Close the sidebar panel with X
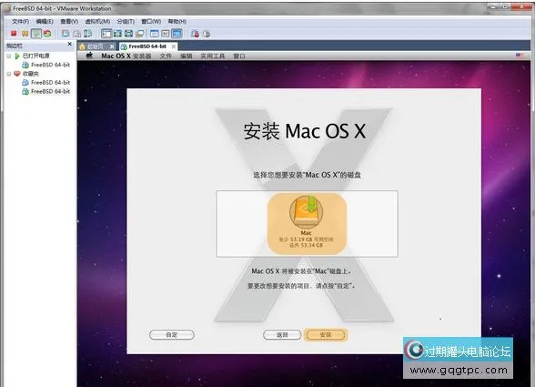535x387 pixels. click(x=69, y=45)
